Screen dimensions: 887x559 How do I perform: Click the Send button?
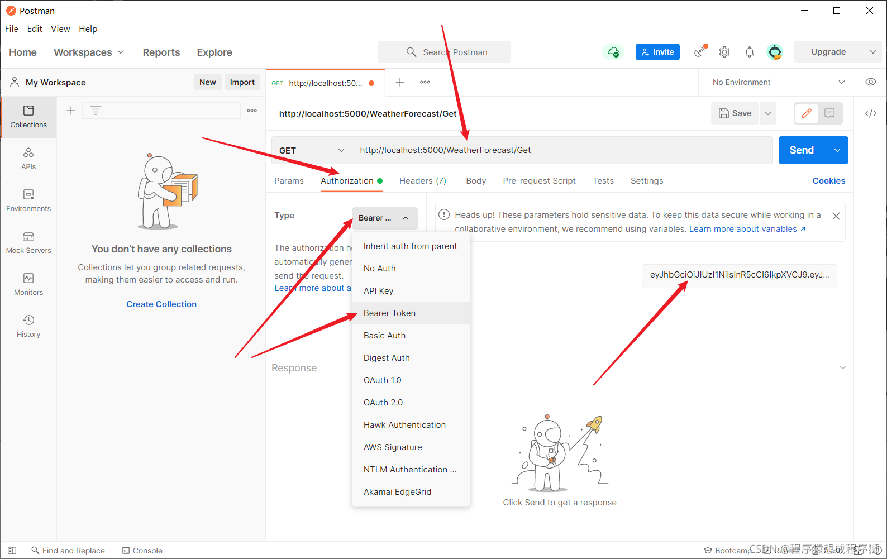click(x=802, y=150)
